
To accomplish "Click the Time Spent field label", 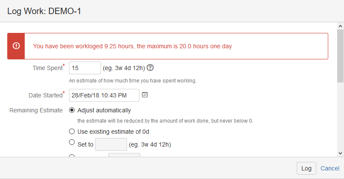I will click(x=47, y=68).
